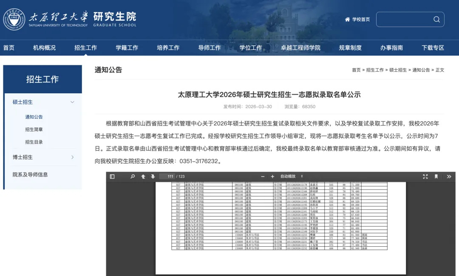
Task: Select 招生简章 in the sidebar
Action: coord(34,129)
